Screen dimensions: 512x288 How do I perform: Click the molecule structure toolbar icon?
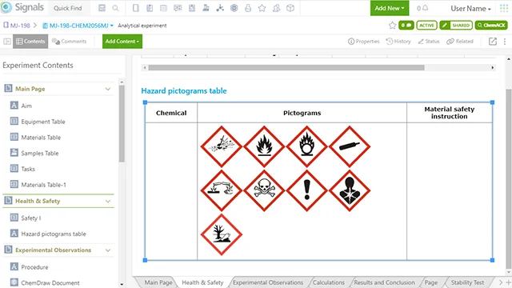click(220, 8)
